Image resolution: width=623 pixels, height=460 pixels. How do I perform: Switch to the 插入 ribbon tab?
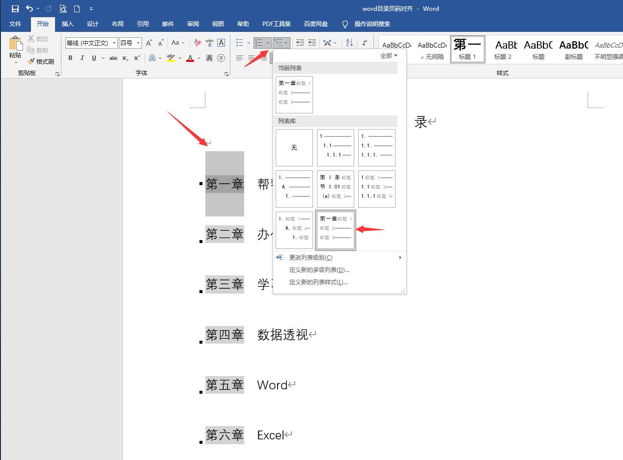pos(67,24)
